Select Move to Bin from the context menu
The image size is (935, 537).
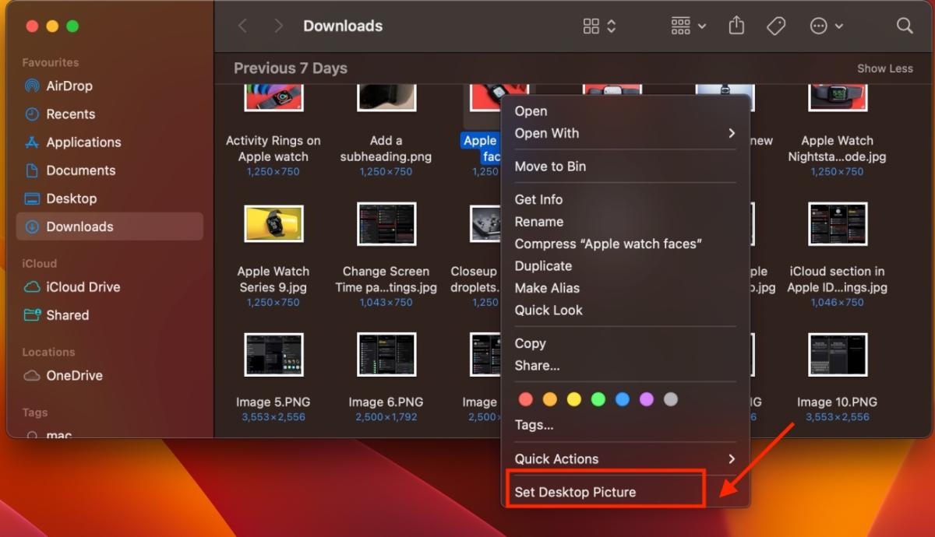click(551, 166)
